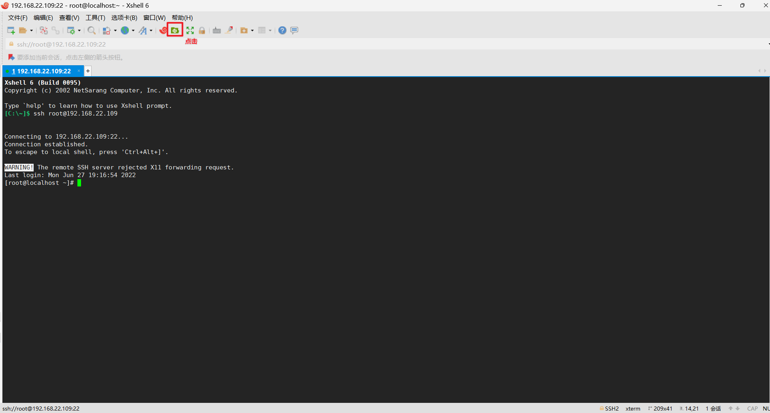This screenshot has height=413, width=770.
Task: Click the grey layout panes icon
Action: (262, 30)
